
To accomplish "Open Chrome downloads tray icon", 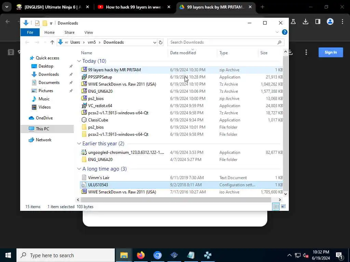I will coord(305,21).
